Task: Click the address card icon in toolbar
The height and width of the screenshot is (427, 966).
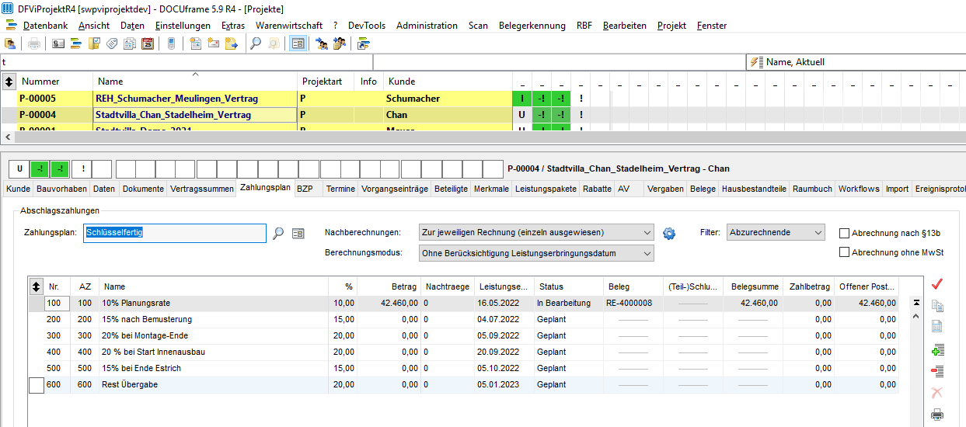Action: click(x=58, y=43)
